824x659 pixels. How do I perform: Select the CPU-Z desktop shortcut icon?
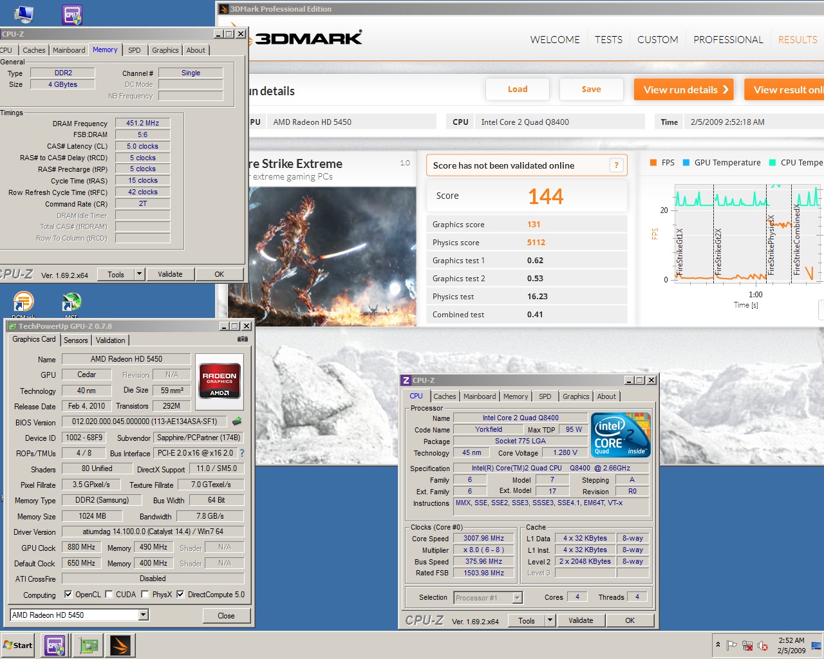click(72, 14)
